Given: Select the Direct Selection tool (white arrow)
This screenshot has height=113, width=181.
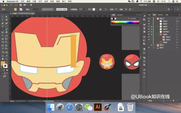Looking at the screenshot, I should [x=6, y=17].
